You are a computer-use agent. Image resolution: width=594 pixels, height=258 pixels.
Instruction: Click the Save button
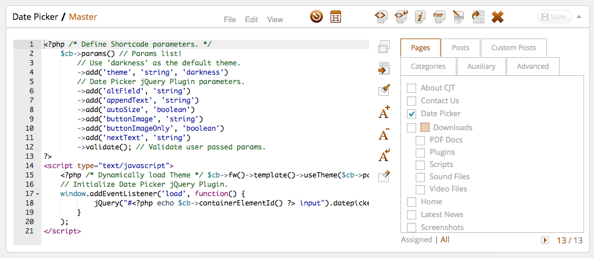tap(554, 17)
